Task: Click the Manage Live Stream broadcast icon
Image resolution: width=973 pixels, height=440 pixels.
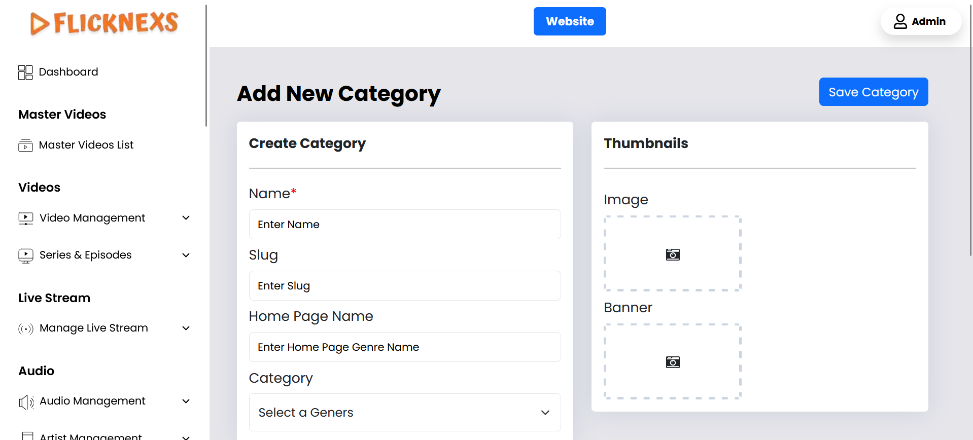Action: [x=25, y=328]
